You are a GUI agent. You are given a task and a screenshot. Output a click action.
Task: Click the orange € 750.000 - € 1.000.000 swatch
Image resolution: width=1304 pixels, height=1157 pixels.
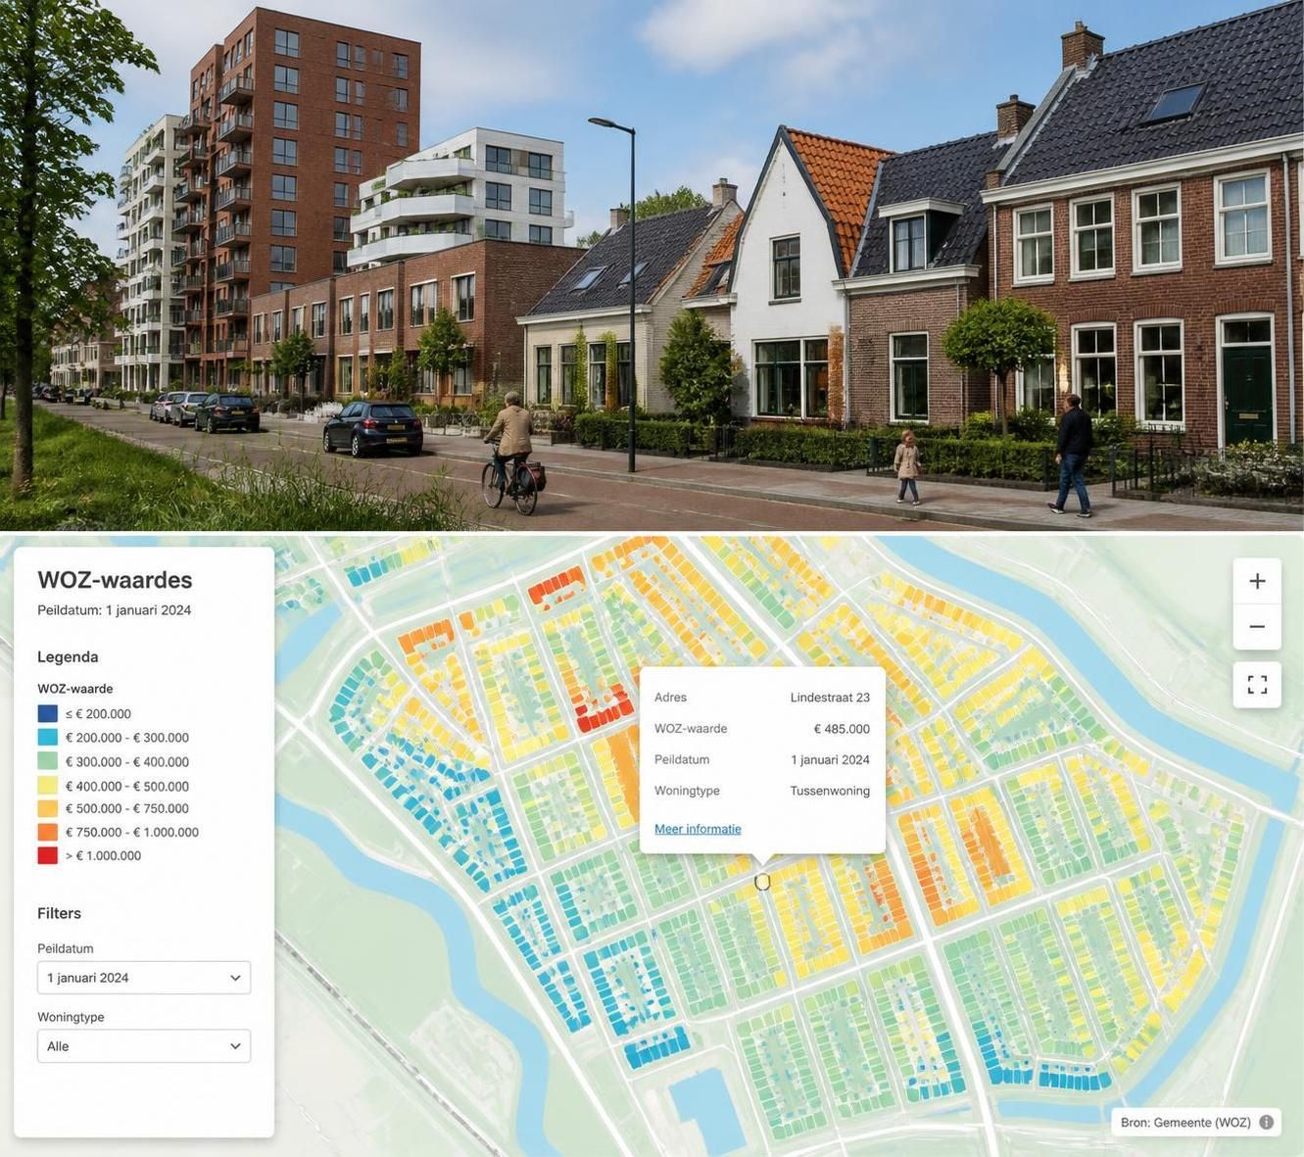point(47,832)
